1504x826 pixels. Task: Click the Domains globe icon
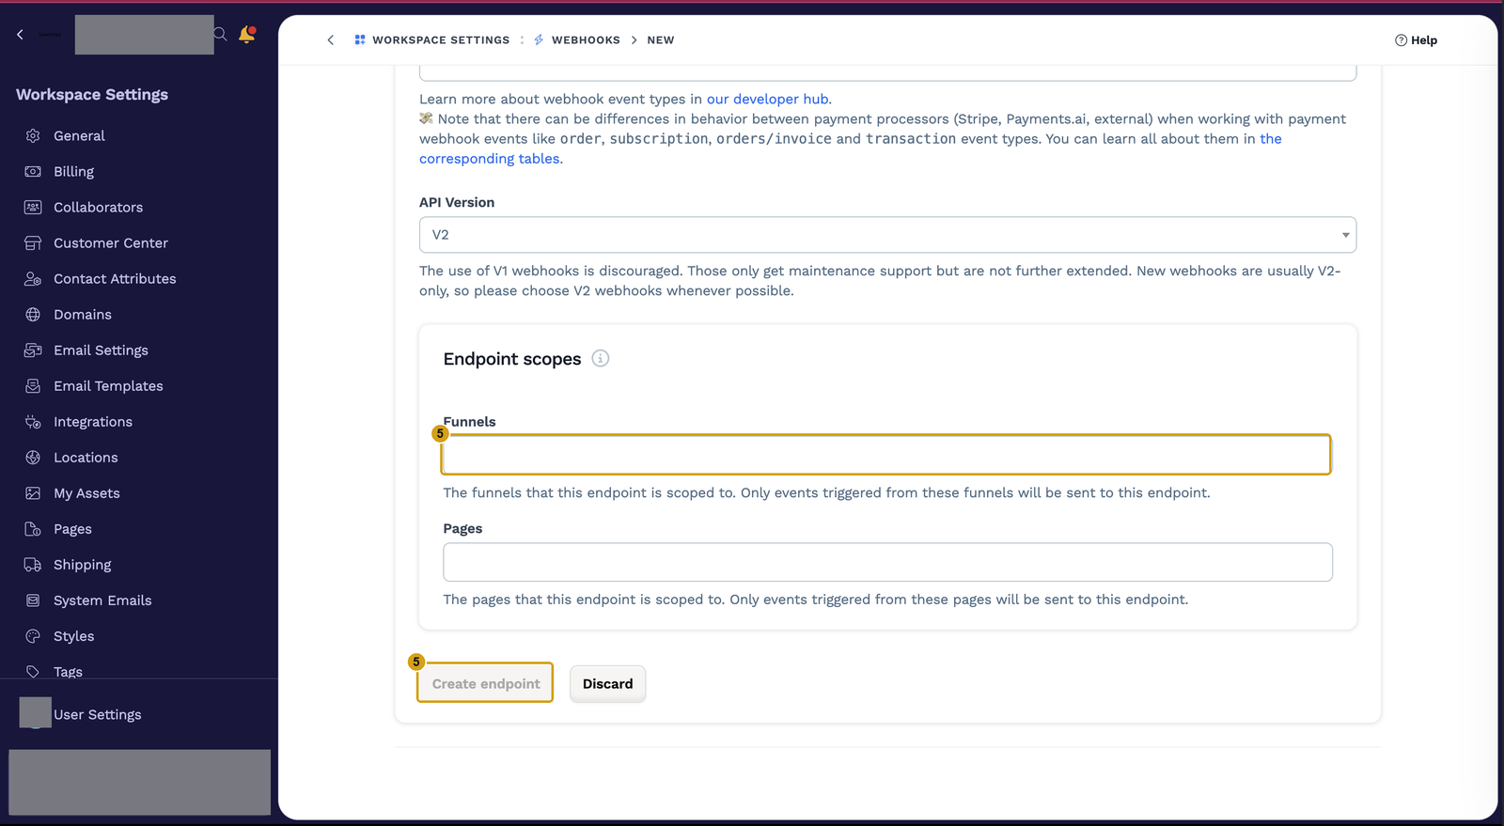[x=33, y=314]
